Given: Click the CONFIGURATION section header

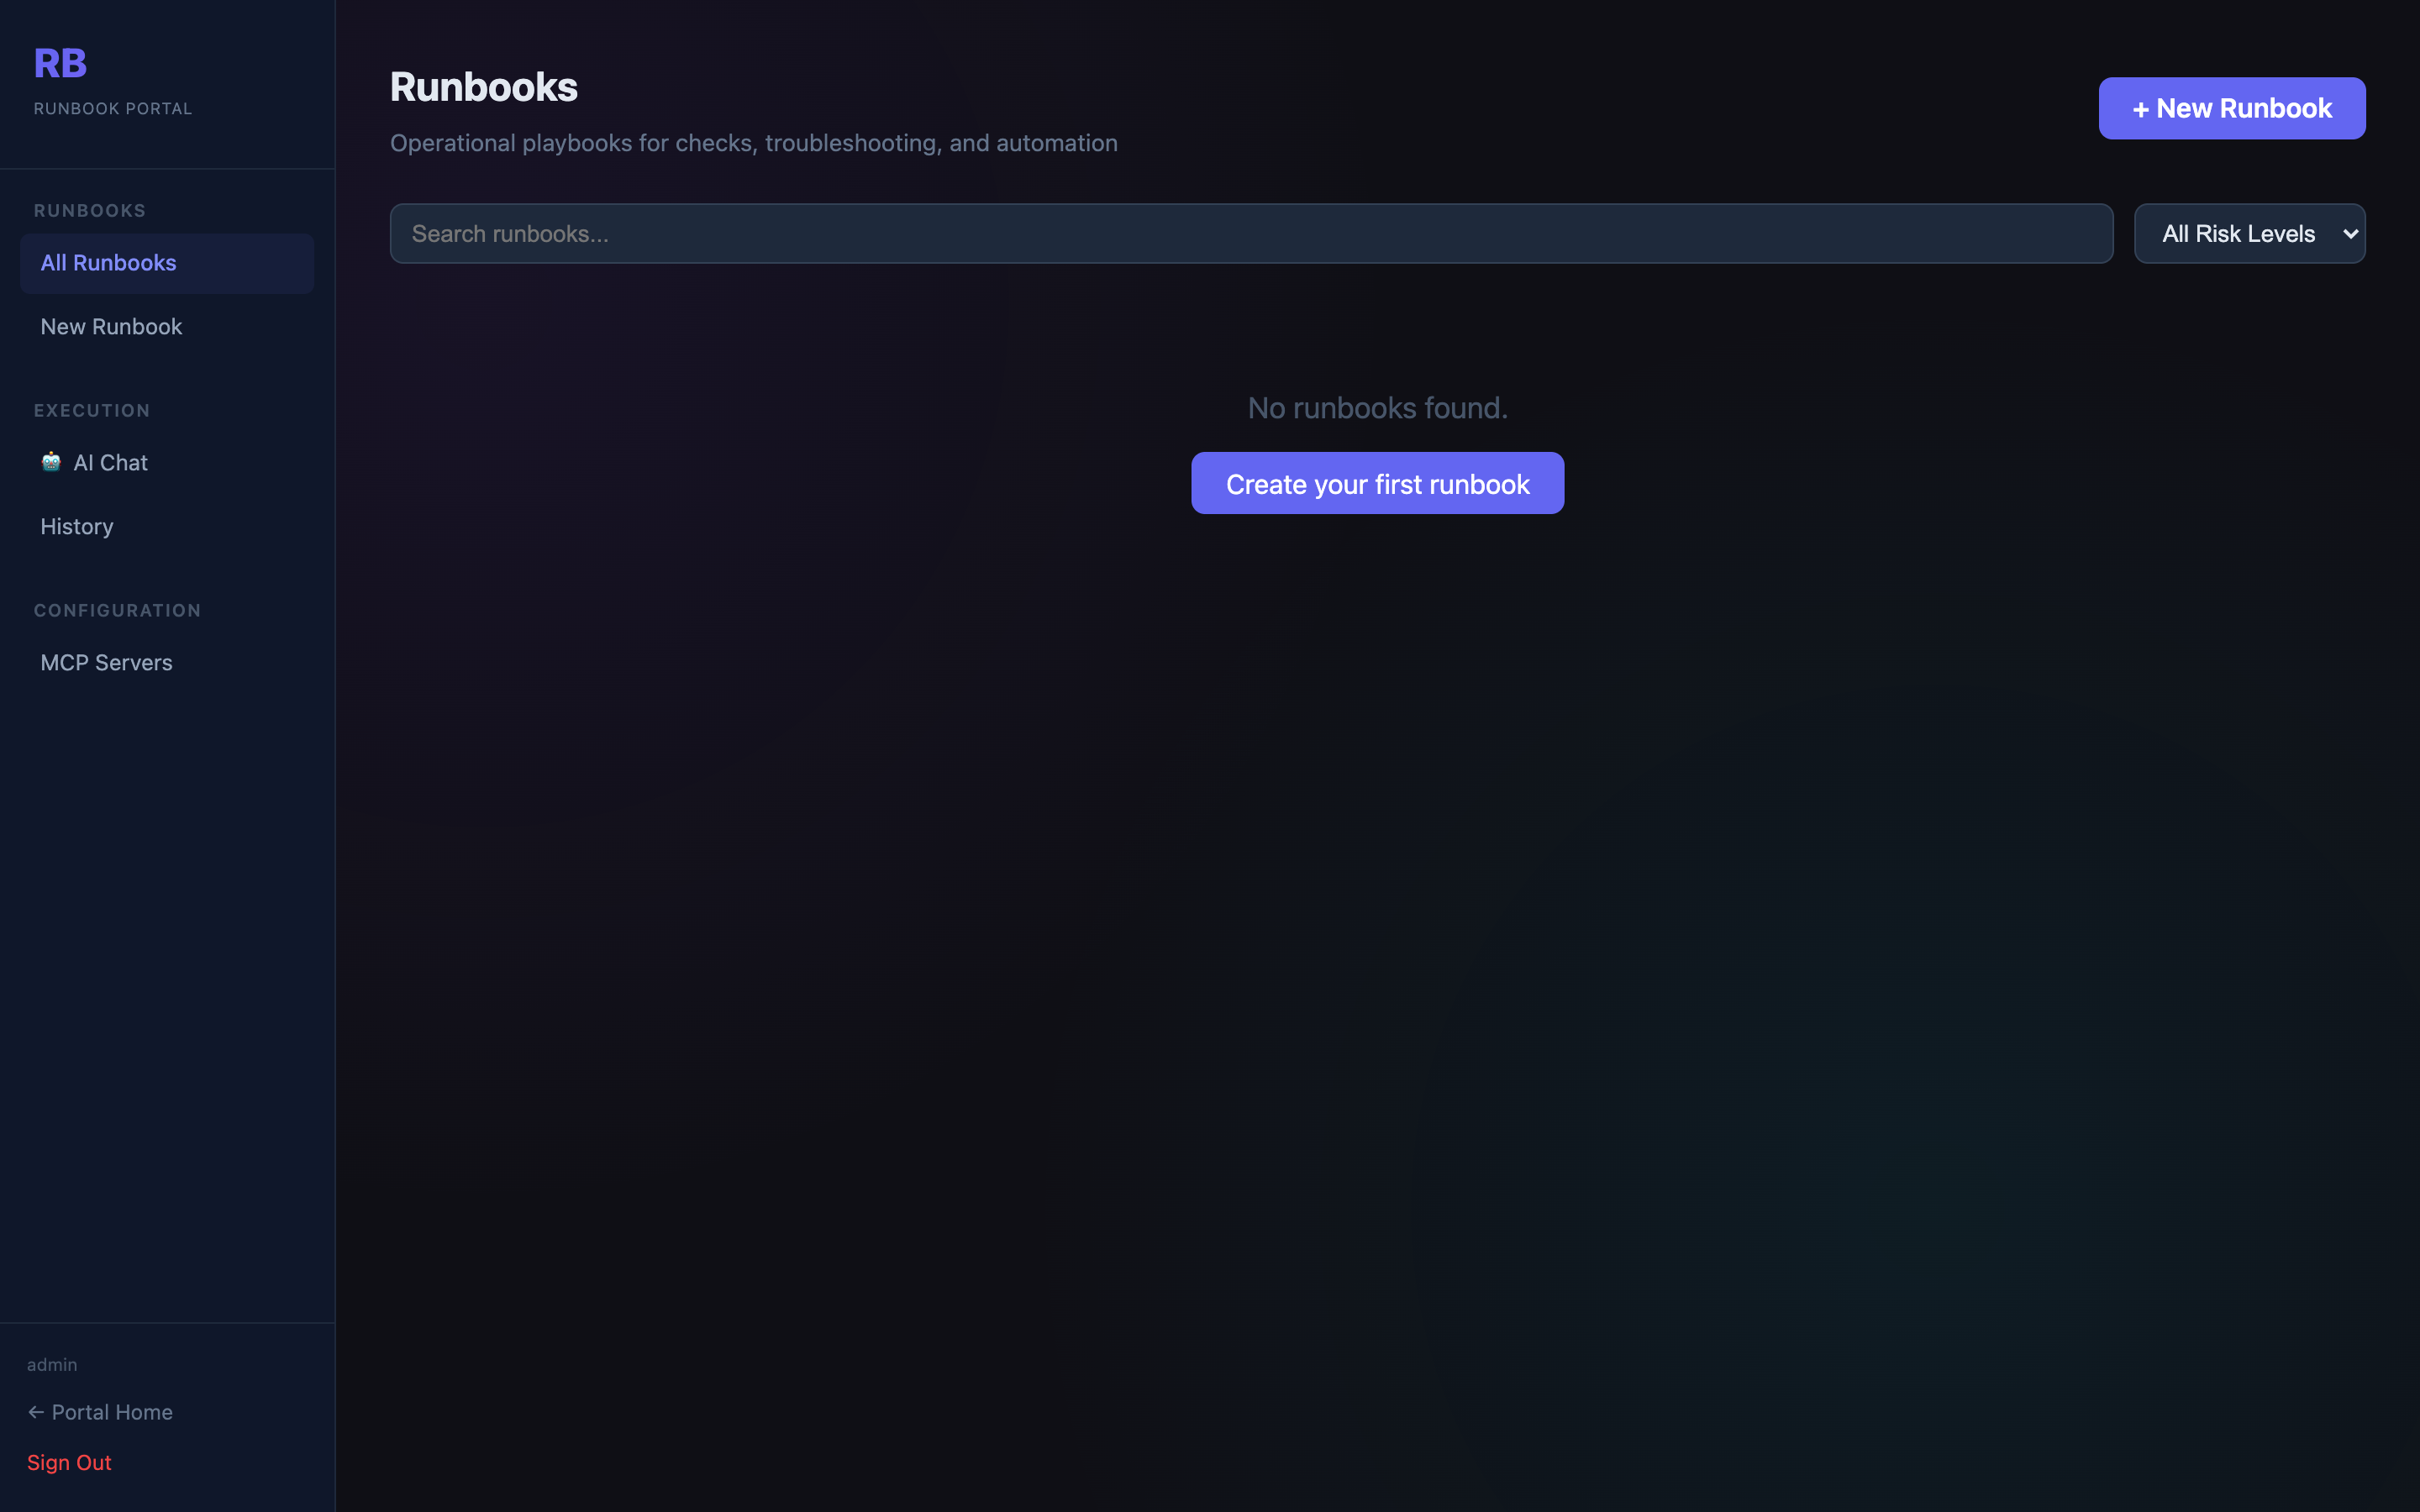Looking at the screenshot, I should [x=117, y=611].
